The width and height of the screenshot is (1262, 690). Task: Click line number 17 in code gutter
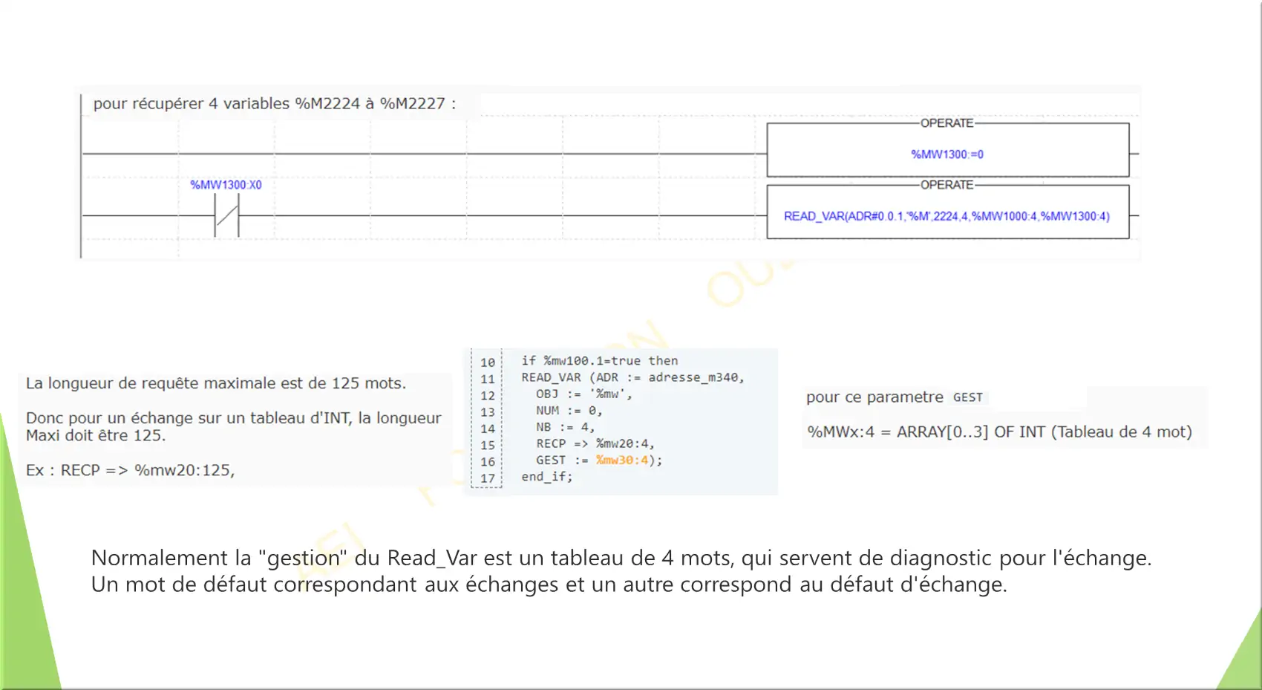coord(487,478)
